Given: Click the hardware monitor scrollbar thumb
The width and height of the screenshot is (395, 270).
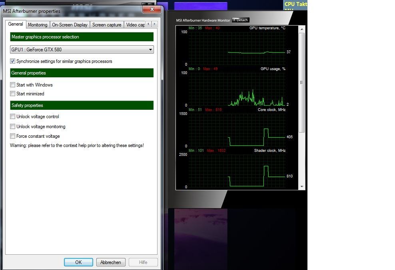Looking at the screenshot, I should [x=301, y=83].
